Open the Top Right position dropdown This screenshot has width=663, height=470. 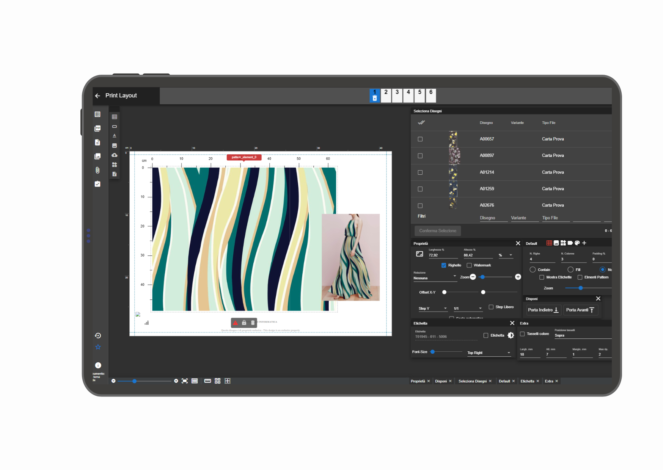[489, 353]
